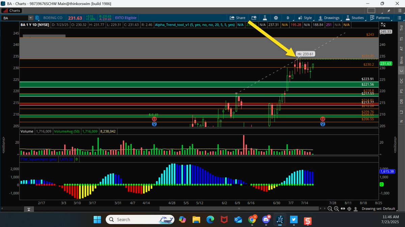Open chart settings gear icon
The width and height of the screenshot is (405, 227).
276,17
